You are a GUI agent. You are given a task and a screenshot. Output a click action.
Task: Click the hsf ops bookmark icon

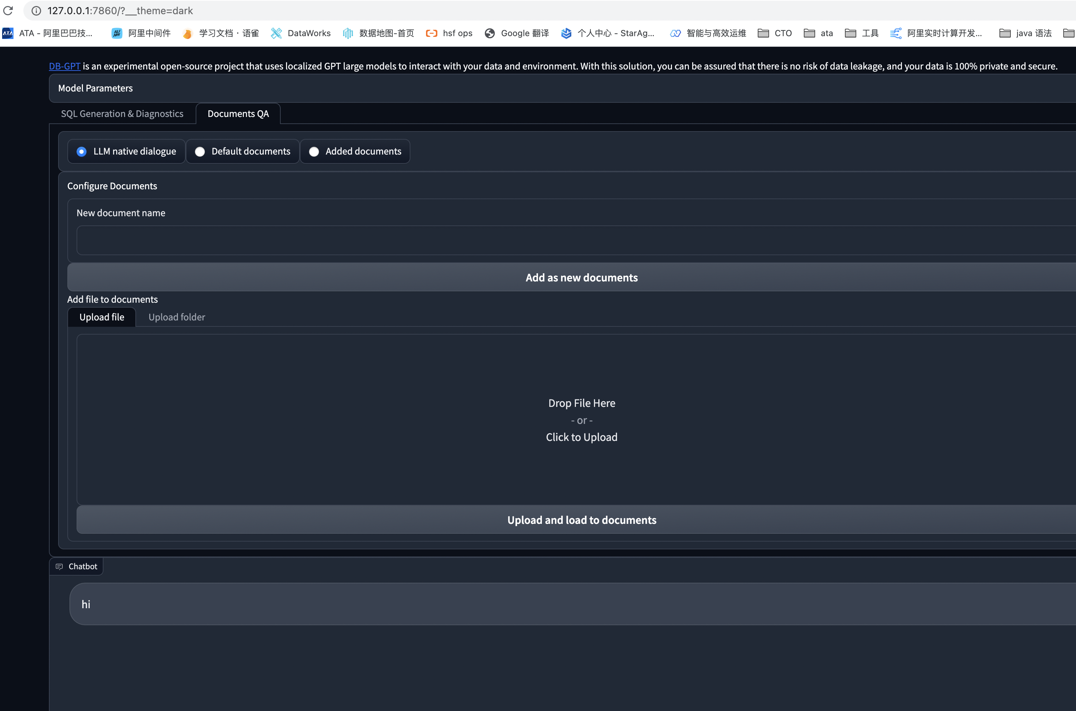pyautogui.click(x=431, y=33)
